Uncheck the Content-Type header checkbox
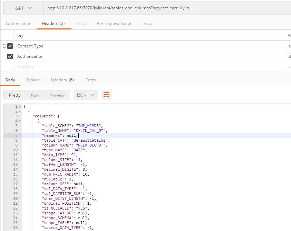The height and width of the screenshot is (231, 291). coord(10,46)
